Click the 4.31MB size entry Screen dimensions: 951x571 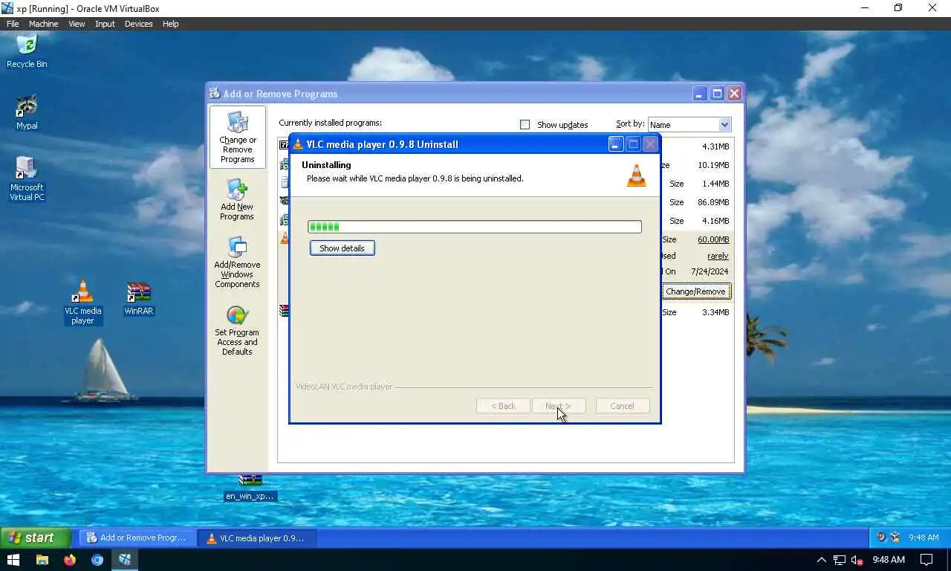click(715, 146)
